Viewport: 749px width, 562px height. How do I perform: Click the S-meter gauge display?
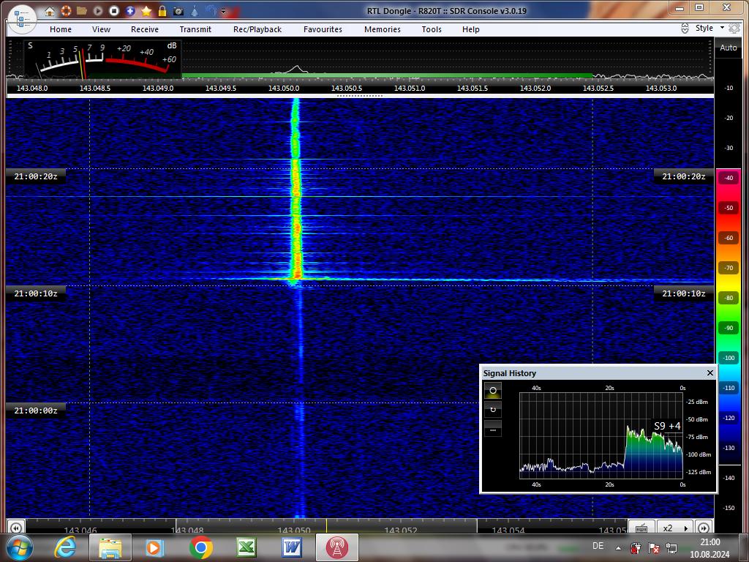102,59
